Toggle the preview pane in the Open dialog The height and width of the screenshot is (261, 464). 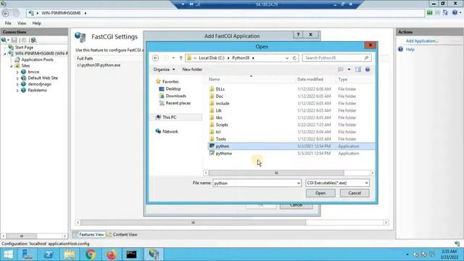coord(358,70)
